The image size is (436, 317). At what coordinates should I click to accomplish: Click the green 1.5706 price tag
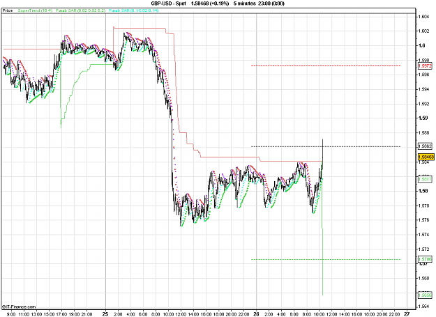425,259
